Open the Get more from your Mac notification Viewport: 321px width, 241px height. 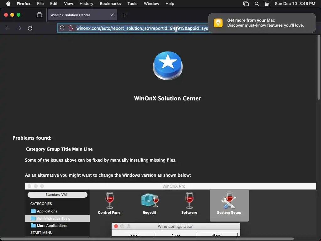point(262,23)
